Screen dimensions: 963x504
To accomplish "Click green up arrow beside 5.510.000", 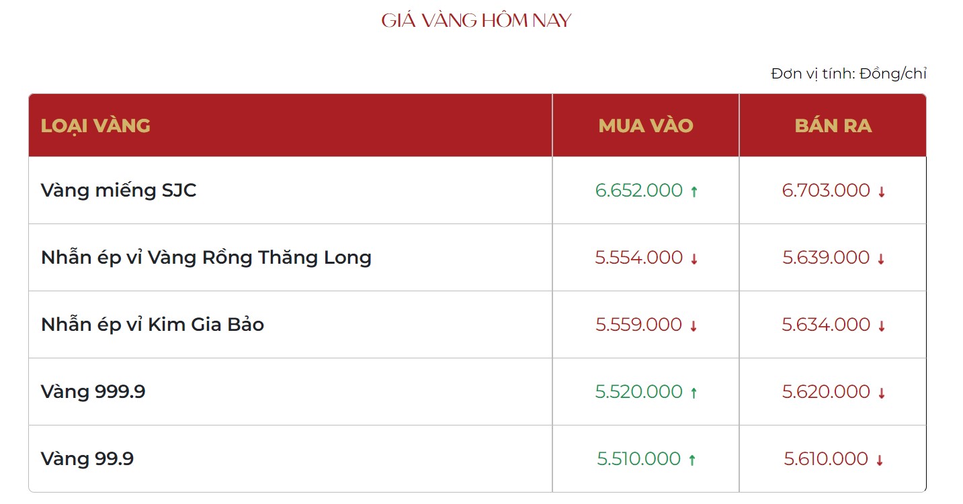I will point(692,460).
